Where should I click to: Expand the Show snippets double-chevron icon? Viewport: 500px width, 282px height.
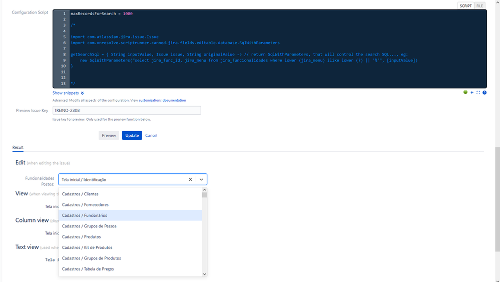[x=82, y=93]
